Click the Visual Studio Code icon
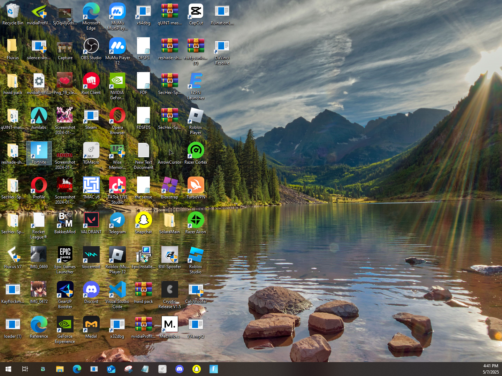502x376 pixels. coord(117,295)
